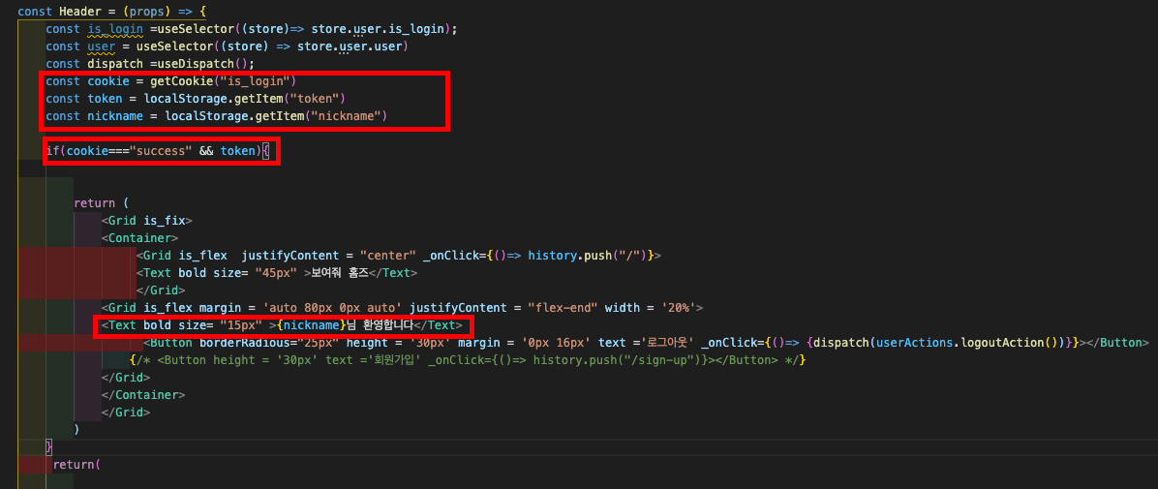Click the greeting text "님 환영합니다"
This screenshot has height=489, width=1158.
point(381,325)
